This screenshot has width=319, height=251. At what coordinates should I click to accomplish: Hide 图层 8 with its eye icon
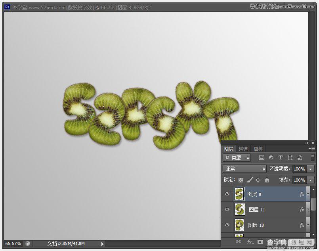coord(227,194)
